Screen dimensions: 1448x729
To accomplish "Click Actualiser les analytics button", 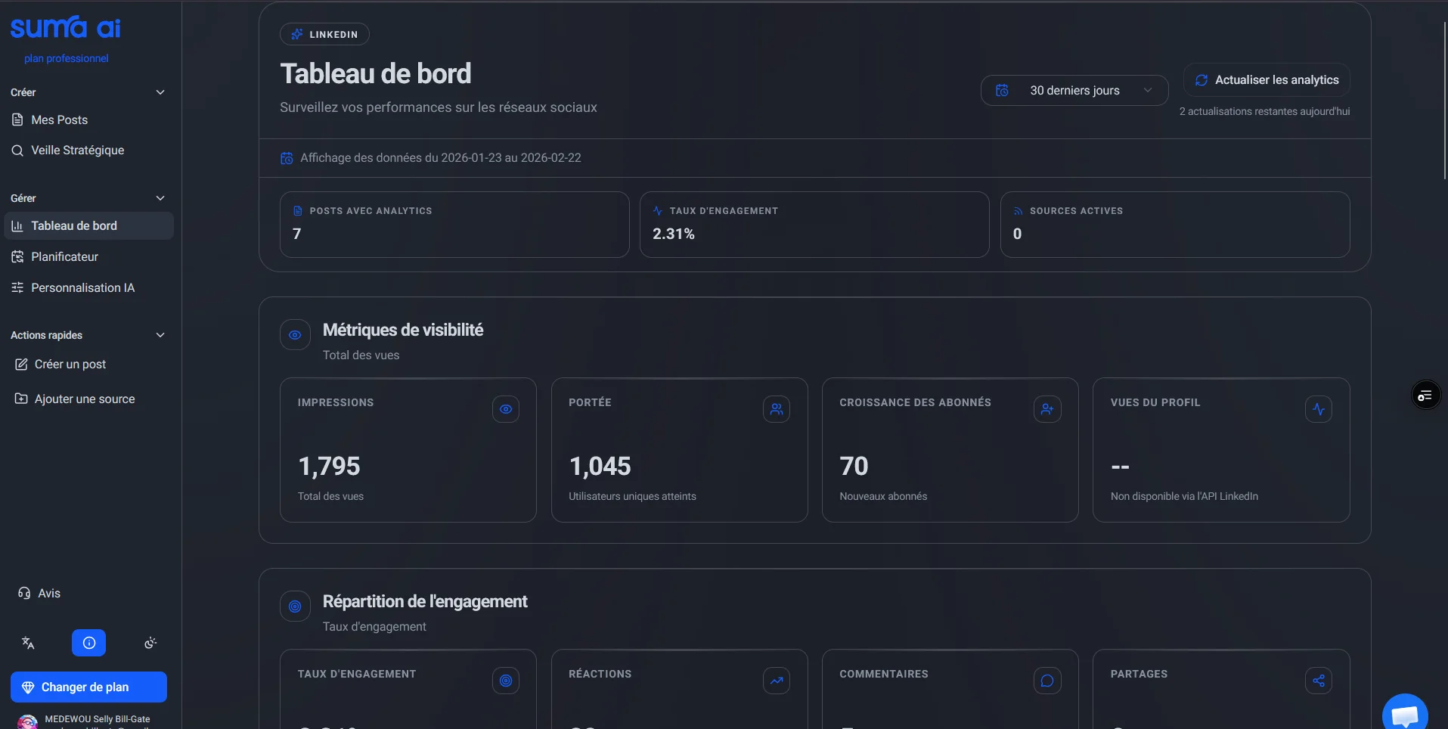I will pyautogui.click(x=1267, y=80).
